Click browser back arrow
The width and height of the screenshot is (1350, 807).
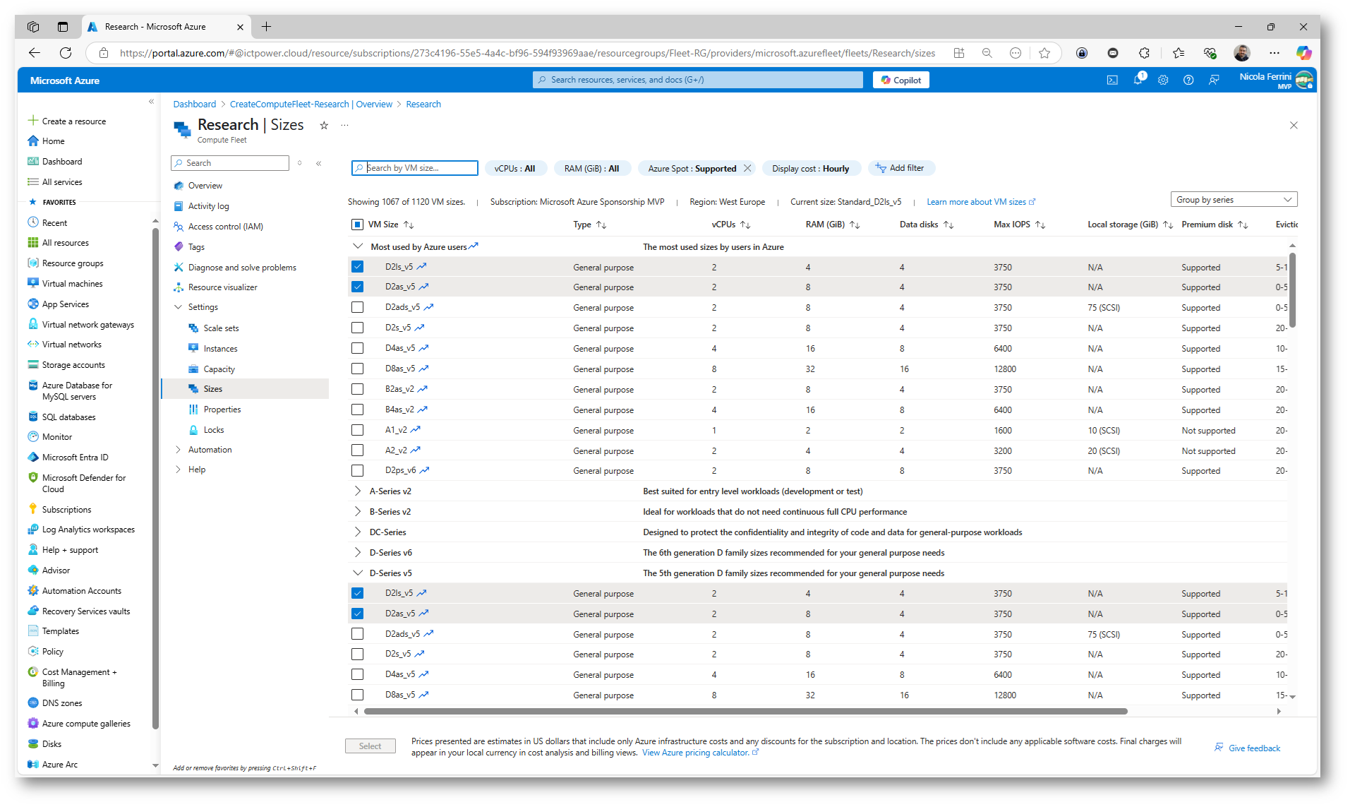point(34,53)
